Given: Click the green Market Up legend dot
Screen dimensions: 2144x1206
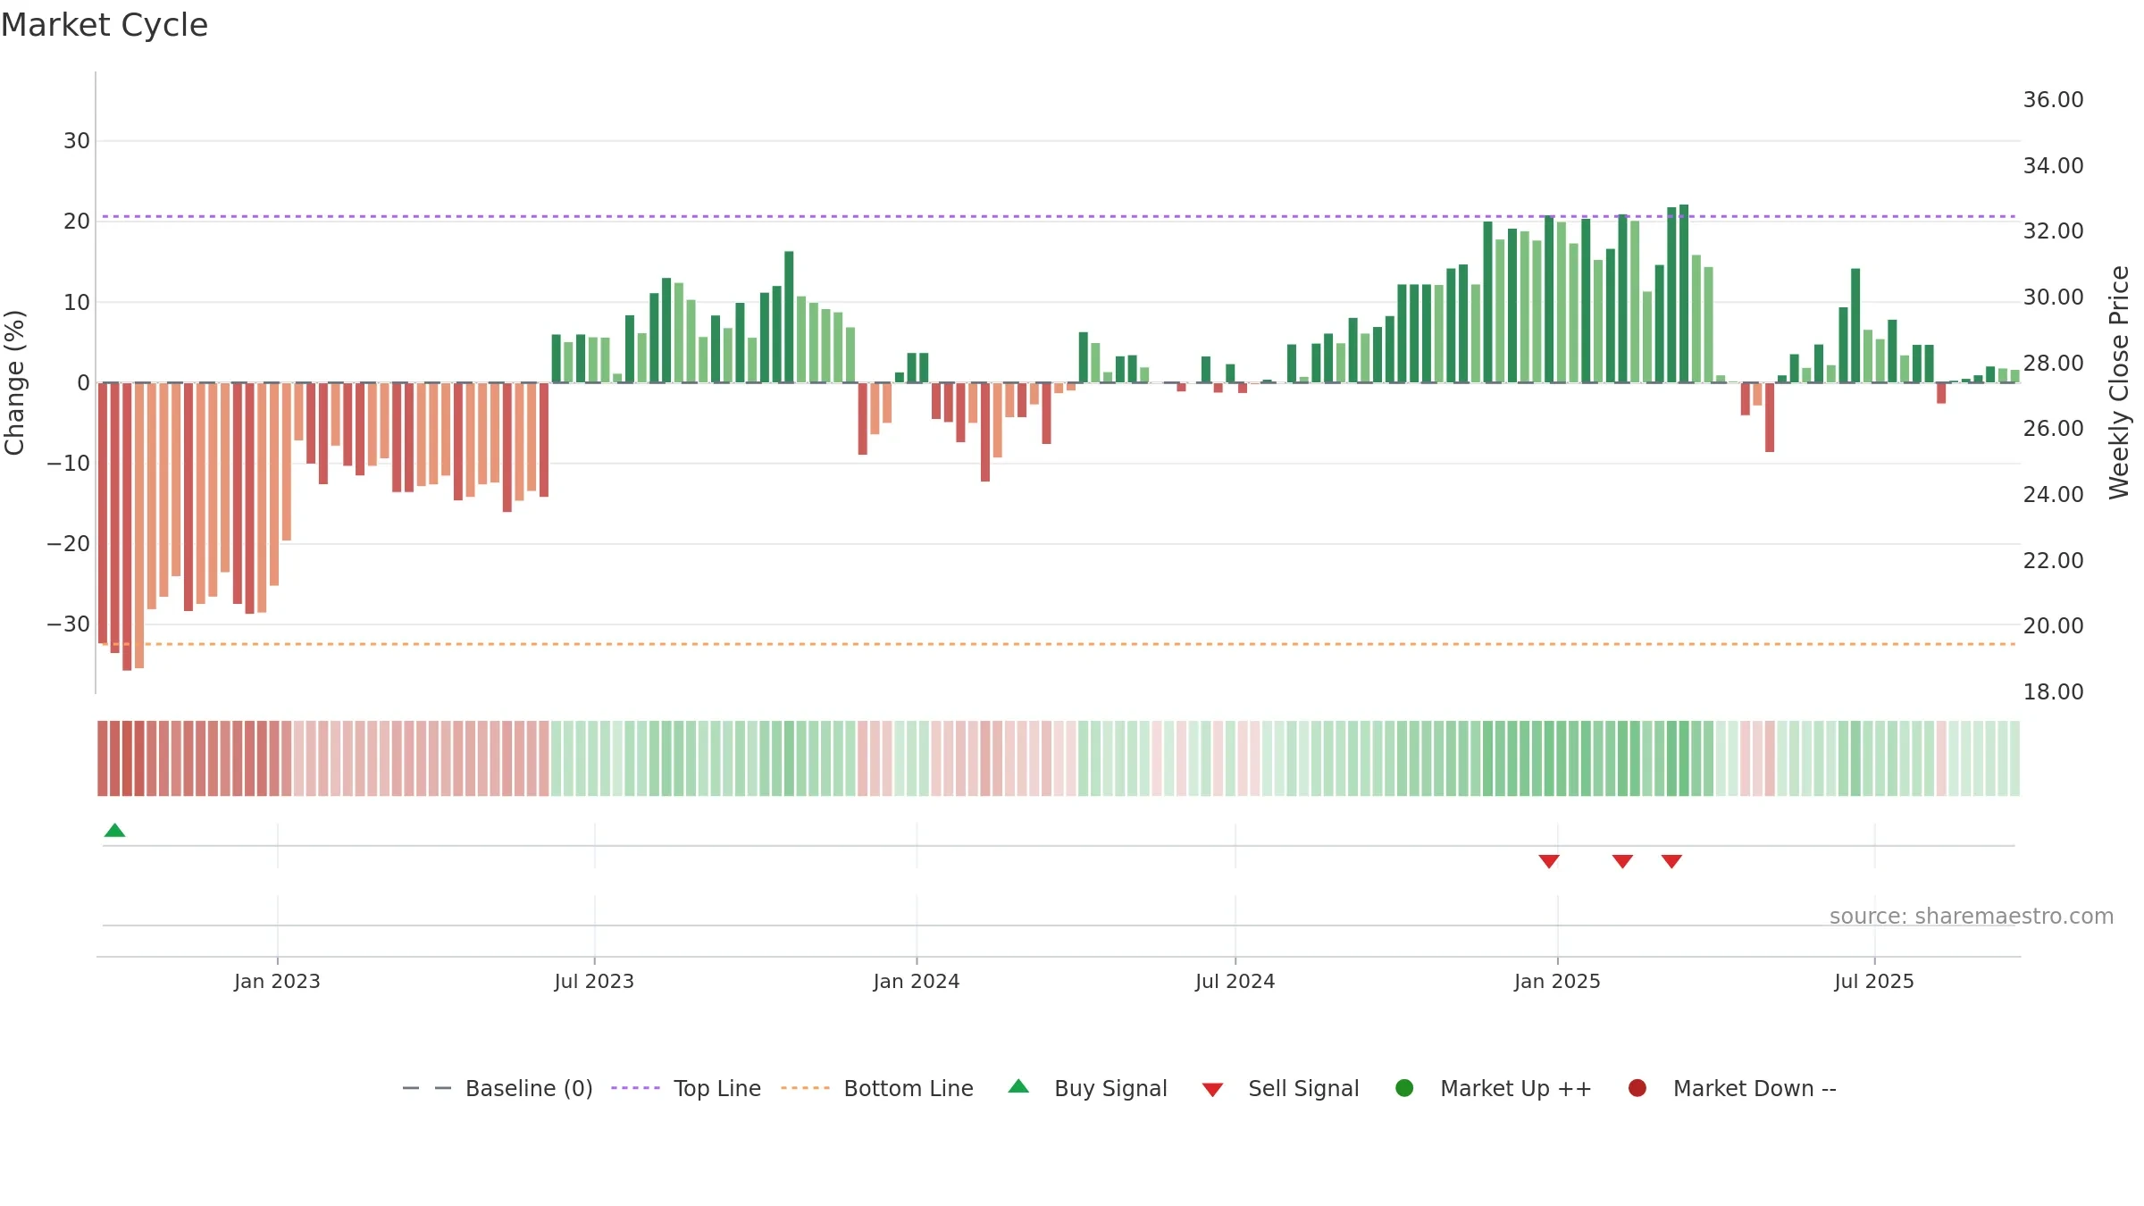Looking at the screenshot, I should tap(1404, 1088).
